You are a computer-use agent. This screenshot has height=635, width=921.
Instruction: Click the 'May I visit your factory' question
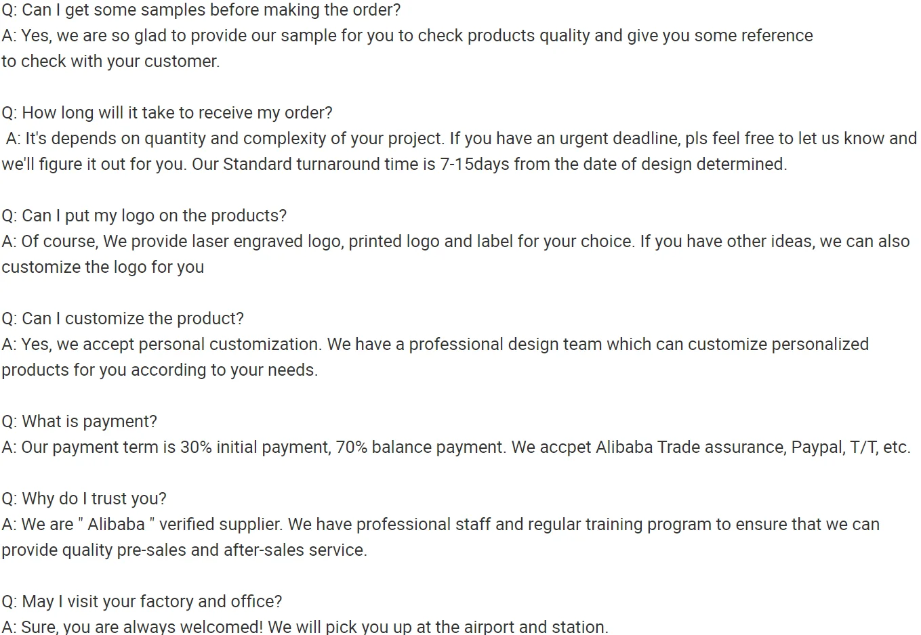[x=142, y=602]
